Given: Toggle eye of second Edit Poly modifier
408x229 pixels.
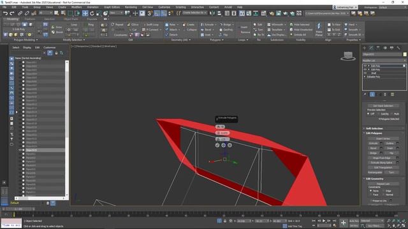Looking at the screenshot, I should pyautogui.click(x=365, y=69).
